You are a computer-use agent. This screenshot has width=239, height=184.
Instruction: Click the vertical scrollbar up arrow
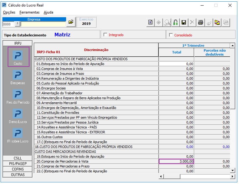(232, 46)
